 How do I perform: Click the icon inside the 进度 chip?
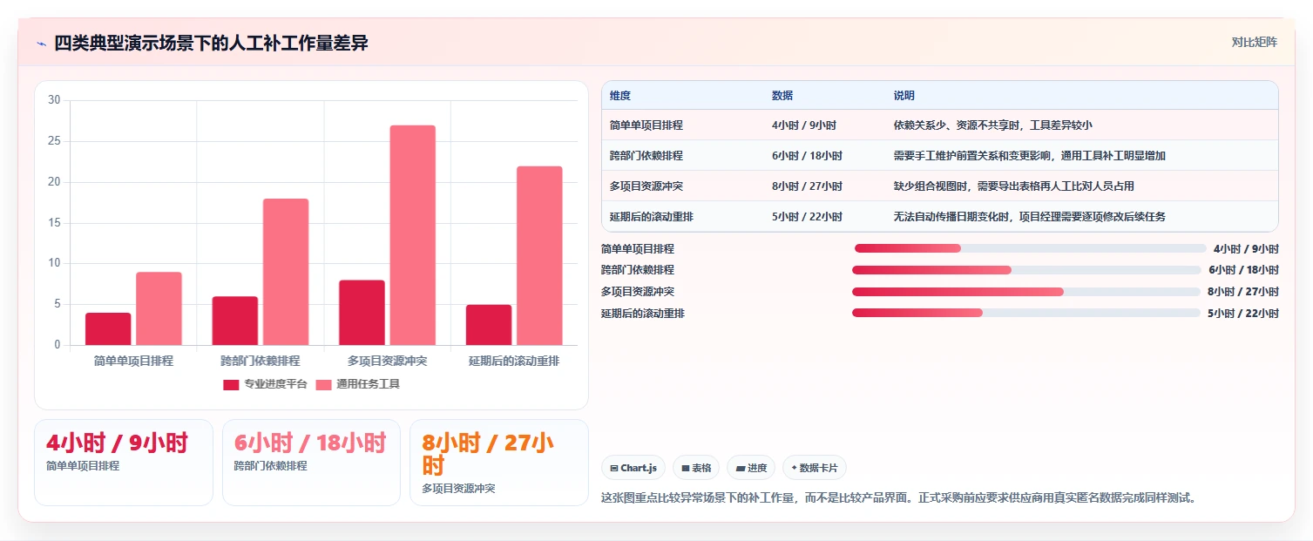coord(741,468)
